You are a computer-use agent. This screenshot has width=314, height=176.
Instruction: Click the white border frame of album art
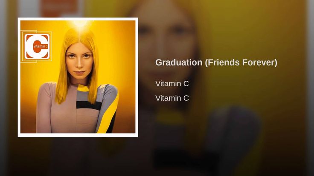point(78,19)
